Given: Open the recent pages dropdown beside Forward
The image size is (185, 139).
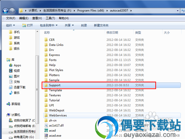Looking at the screenshot, I should pos(17,11).
